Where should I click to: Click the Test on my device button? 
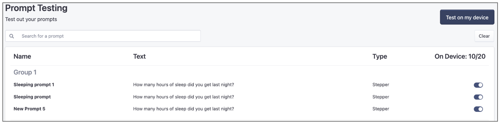(x=467, y=17)
